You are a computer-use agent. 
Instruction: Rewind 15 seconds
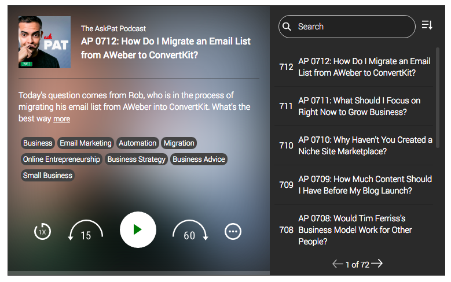(x=86, y=231)
